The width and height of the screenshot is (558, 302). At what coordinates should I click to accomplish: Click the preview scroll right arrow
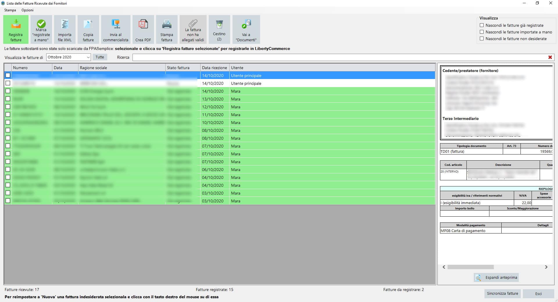pos(546,267)
